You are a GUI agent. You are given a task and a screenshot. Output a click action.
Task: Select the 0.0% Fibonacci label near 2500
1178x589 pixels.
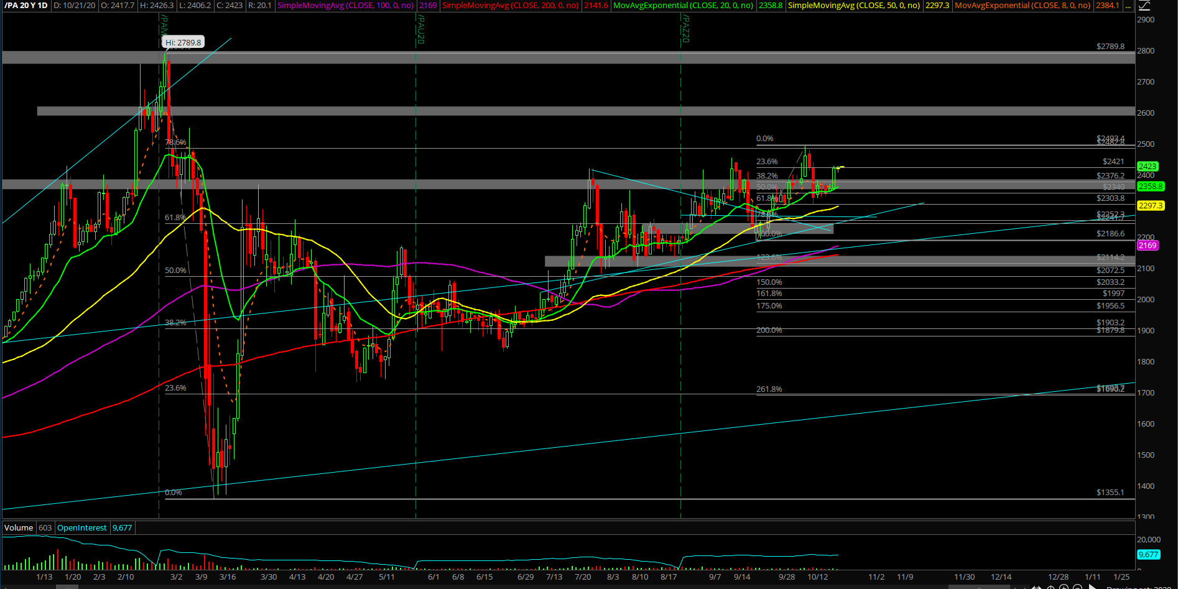click(765, 138)
